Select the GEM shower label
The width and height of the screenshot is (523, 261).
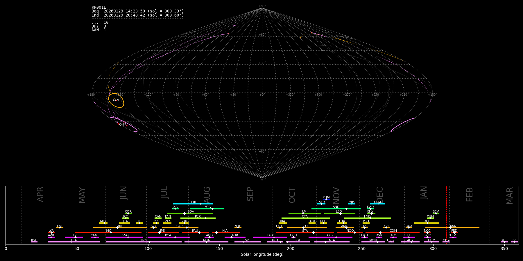click(377, 202)
